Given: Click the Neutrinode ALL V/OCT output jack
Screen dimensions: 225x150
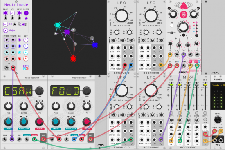Looking at the screenshot, I should coord(13,68).
